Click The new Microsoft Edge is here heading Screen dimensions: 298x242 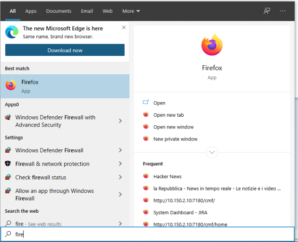(x=63, y=28)
